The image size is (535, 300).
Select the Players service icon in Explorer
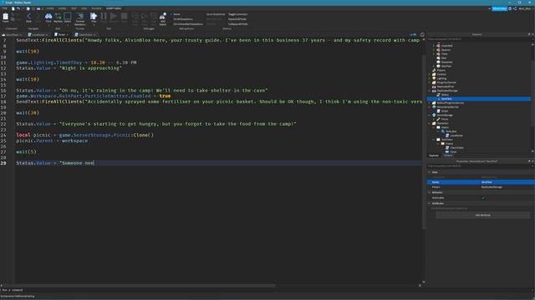434,70
